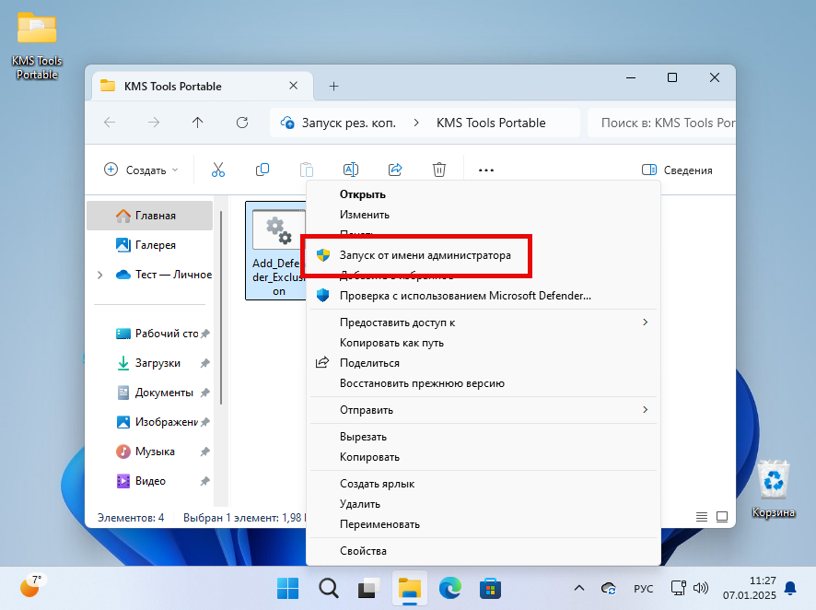Refresh the current folder view
Viewport: 816px width, 610px height.
pyautogui.click(x=242, y=123)
